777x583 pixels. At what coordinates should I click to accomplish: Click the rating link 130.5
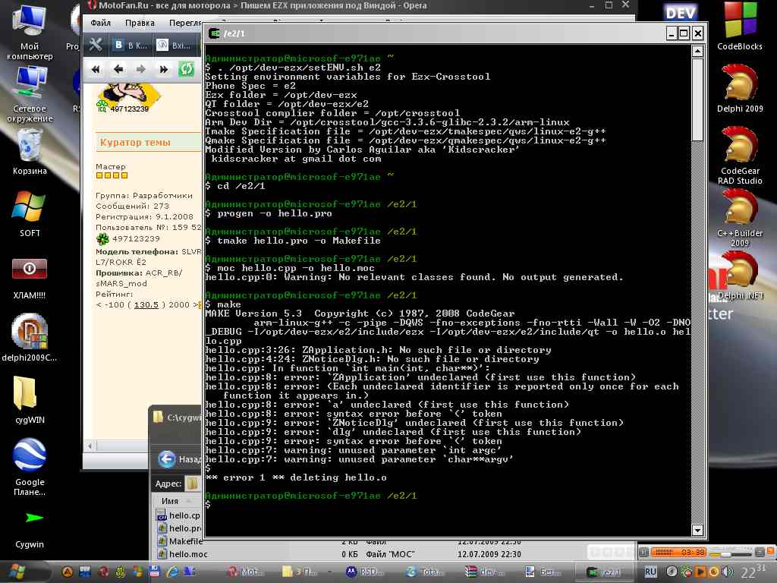(146, 304)
